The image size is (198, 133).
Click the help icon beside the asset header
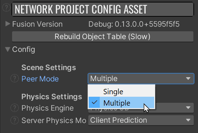6,7
